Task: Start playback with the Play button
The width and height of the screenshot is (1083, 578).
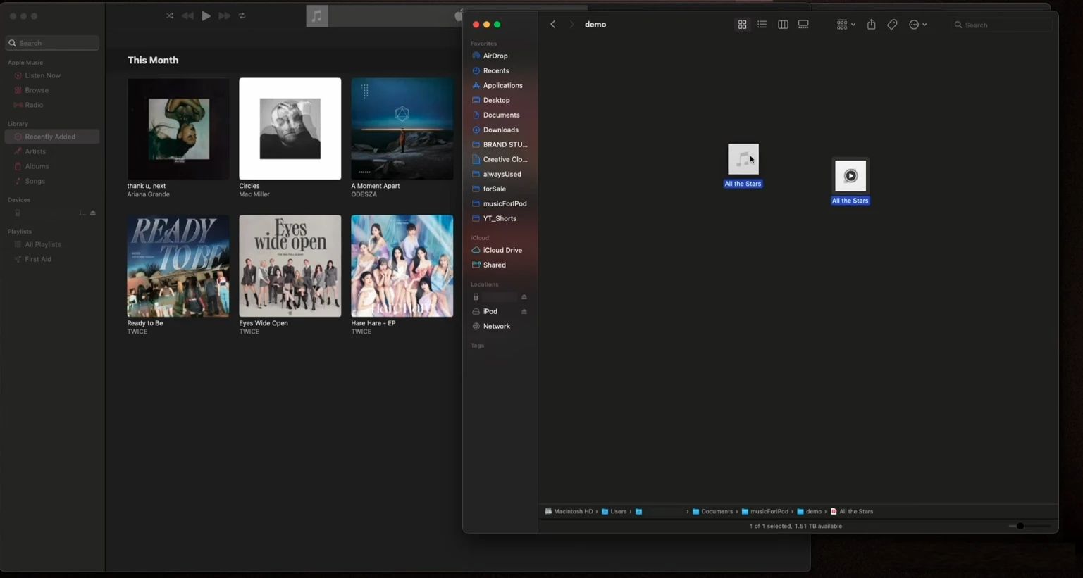Action: pyautogui.click(x=206, y=15)
